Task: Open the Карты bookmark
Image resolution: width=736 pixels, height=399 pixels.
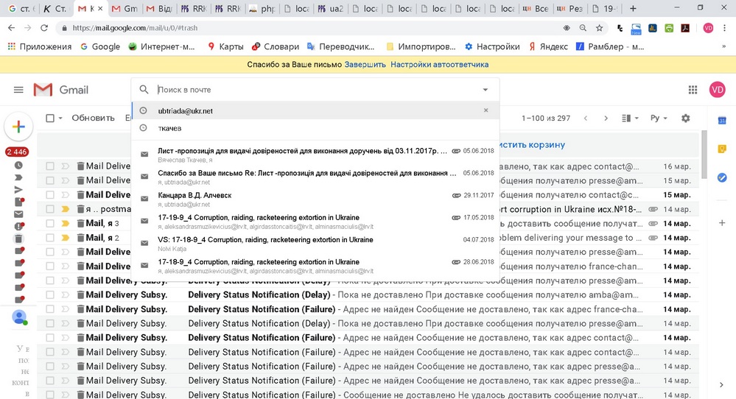Action: pyautogui.click(x=225, y=46)
